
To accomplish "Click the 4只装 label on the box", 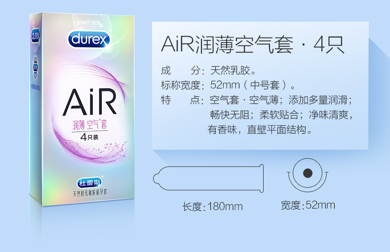I will pyautogui.click(x=89, y=137).
